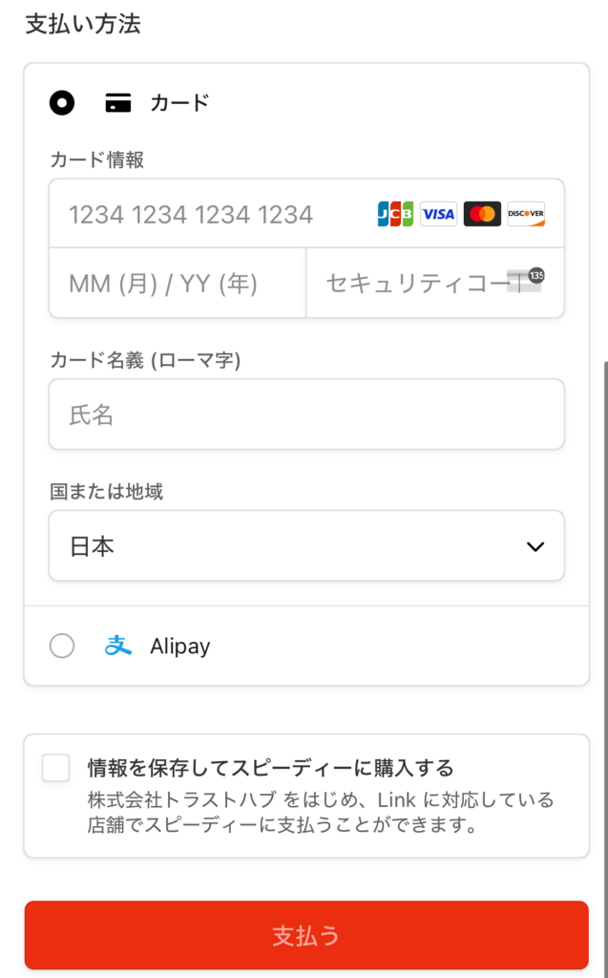This screenshot has height=978, width=608.
Task: Click the VISA card logo
Action: coord(438,214)
